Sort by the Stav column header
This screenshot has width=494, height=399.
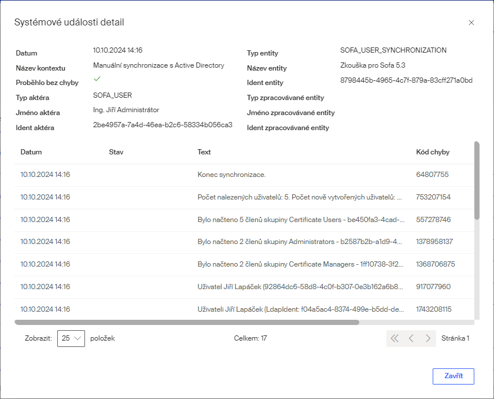pos(116,152)
